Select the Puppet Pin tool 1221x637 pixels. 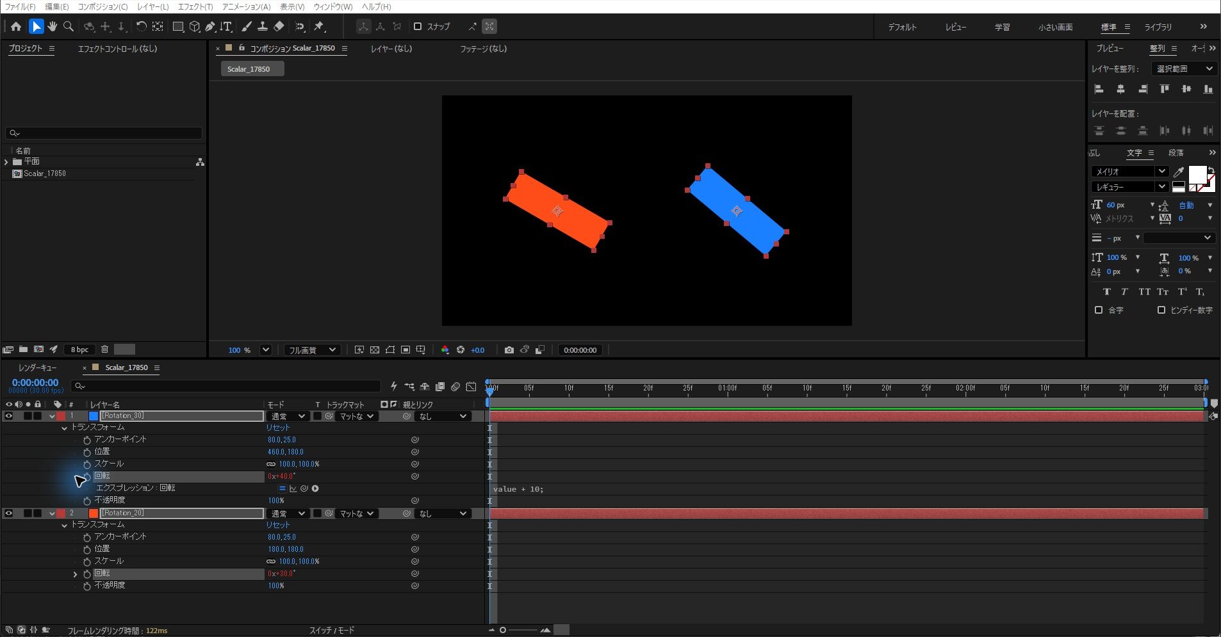[319, 27]
